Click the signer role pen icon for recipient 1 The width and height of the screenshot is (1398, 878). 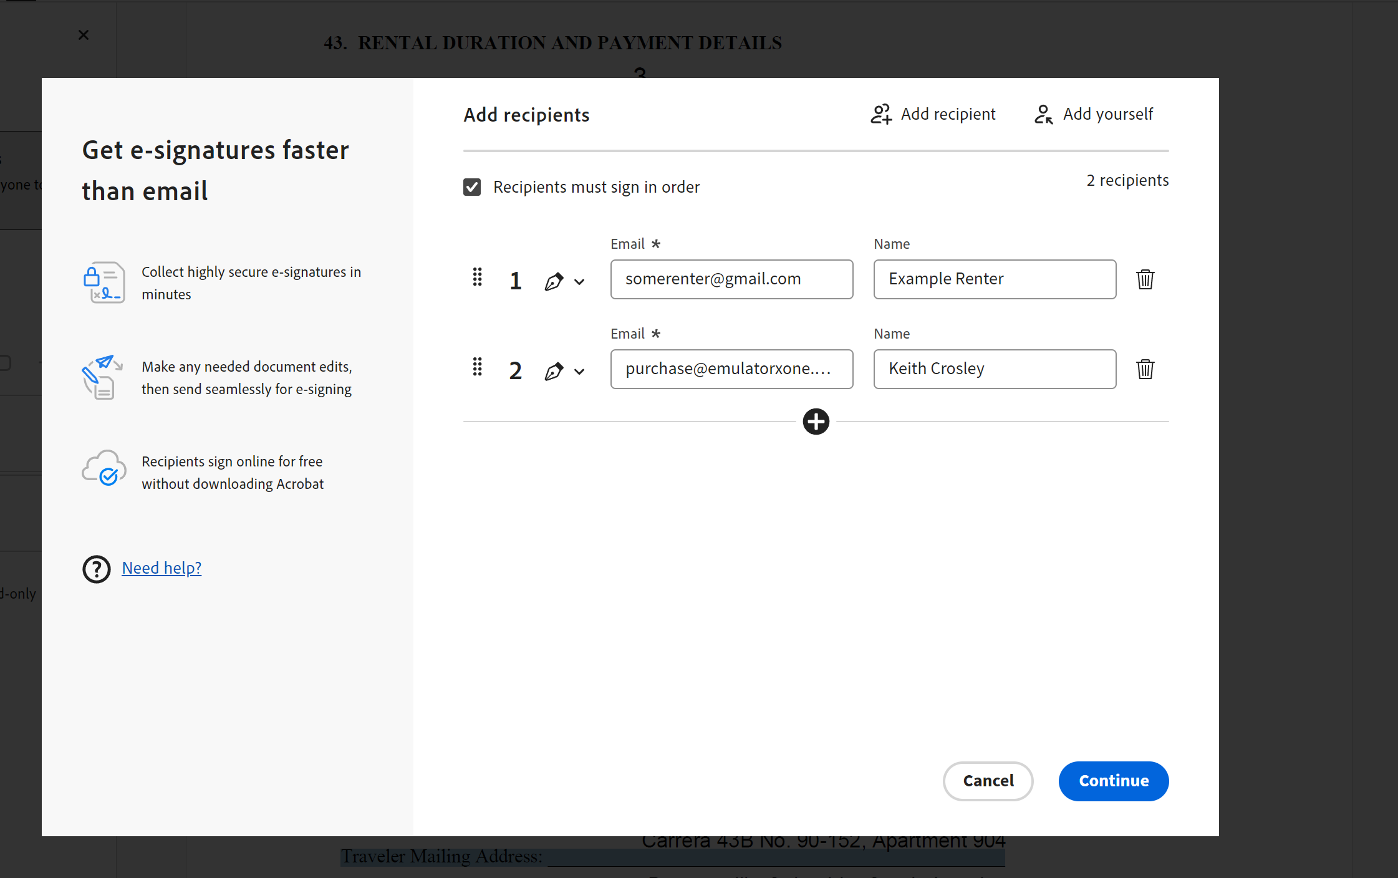554,280
